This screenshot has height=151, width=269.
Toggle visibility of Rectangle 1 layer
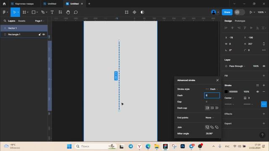[x=44, y=34]
